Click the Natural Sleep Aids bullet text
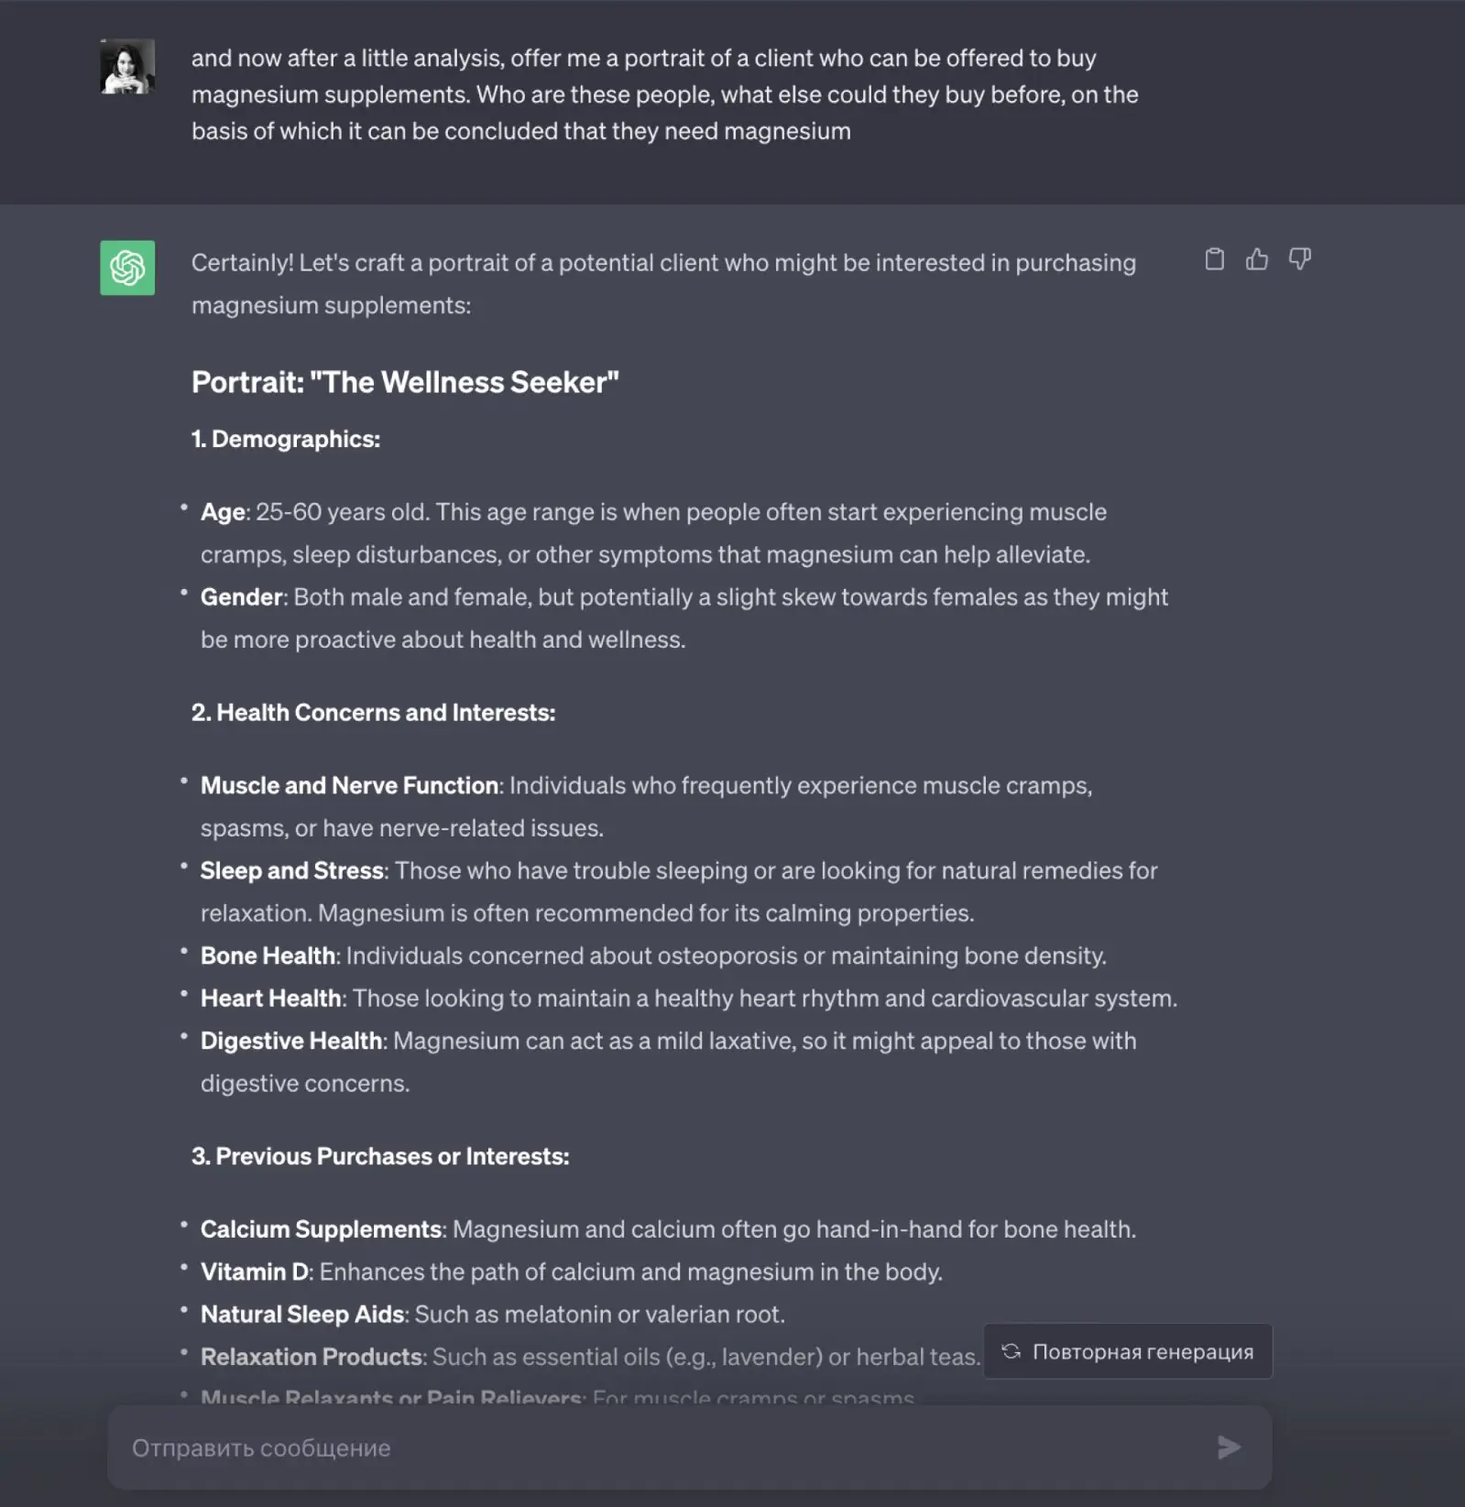Screen dimensions: 1465x1507 493,1315
